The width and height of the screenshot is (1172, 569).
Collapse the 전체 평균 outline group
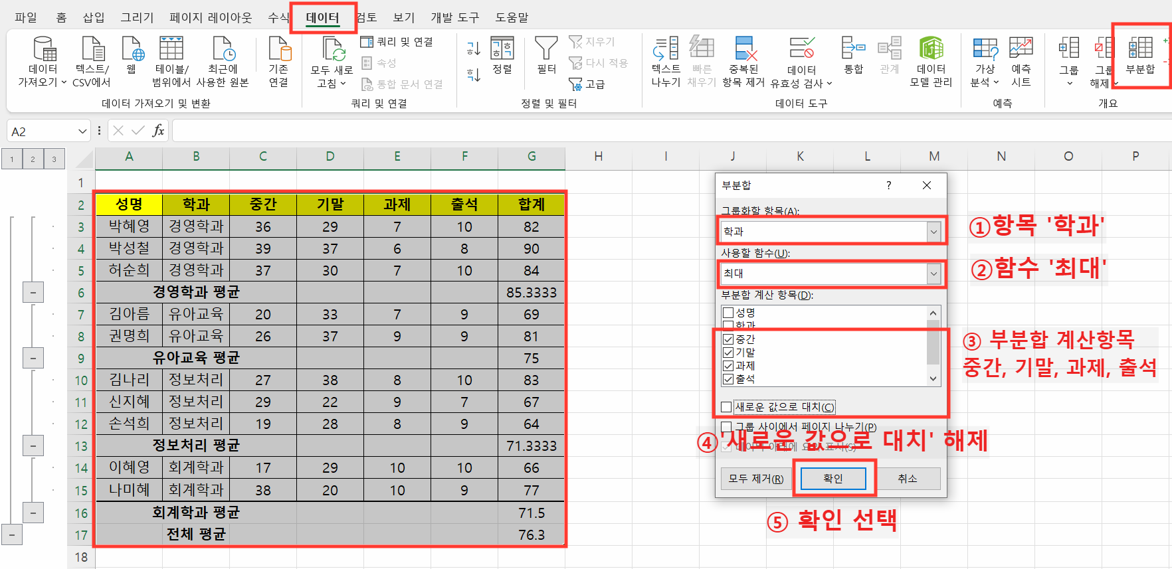[12, 534]
